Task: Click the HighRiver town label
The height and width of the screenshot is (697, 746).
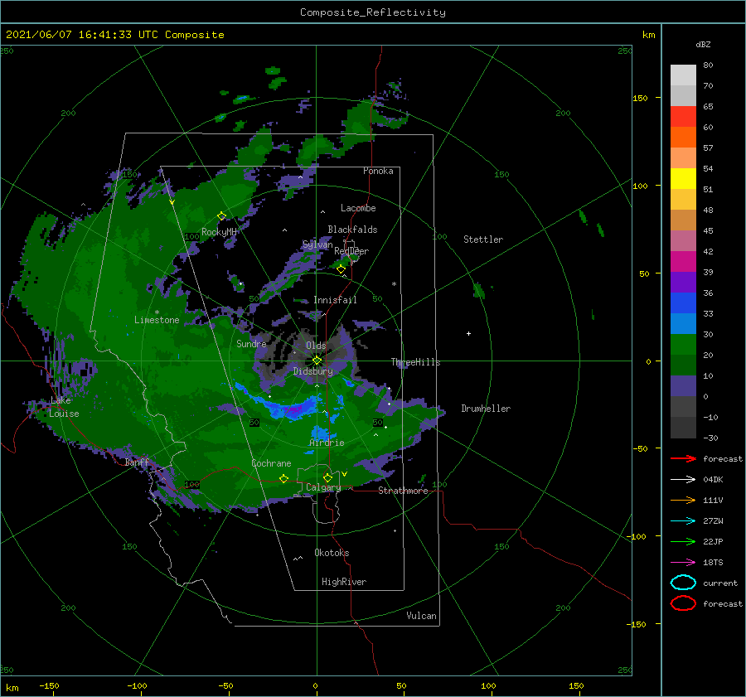Action: 344,582
